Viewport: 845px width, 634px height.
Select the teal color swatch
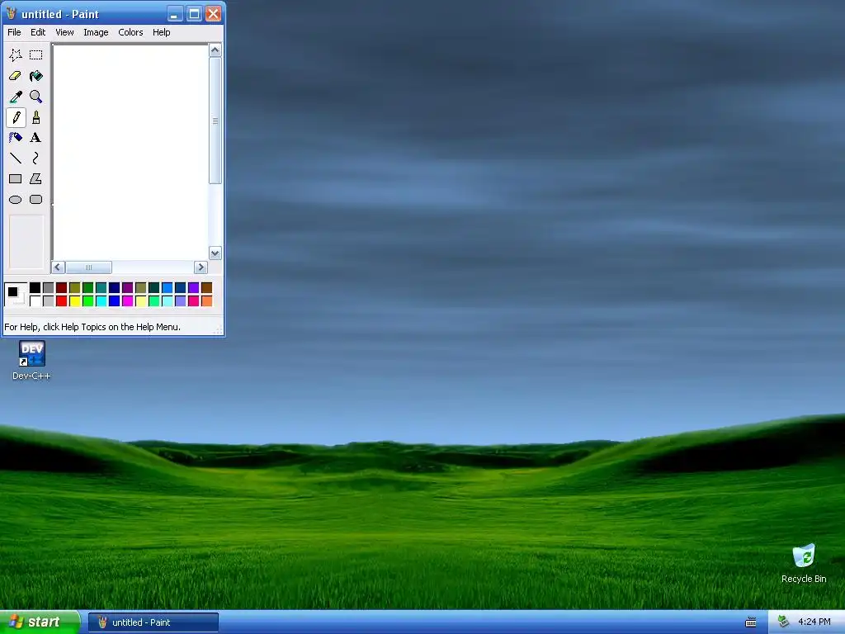pos(101,287)
